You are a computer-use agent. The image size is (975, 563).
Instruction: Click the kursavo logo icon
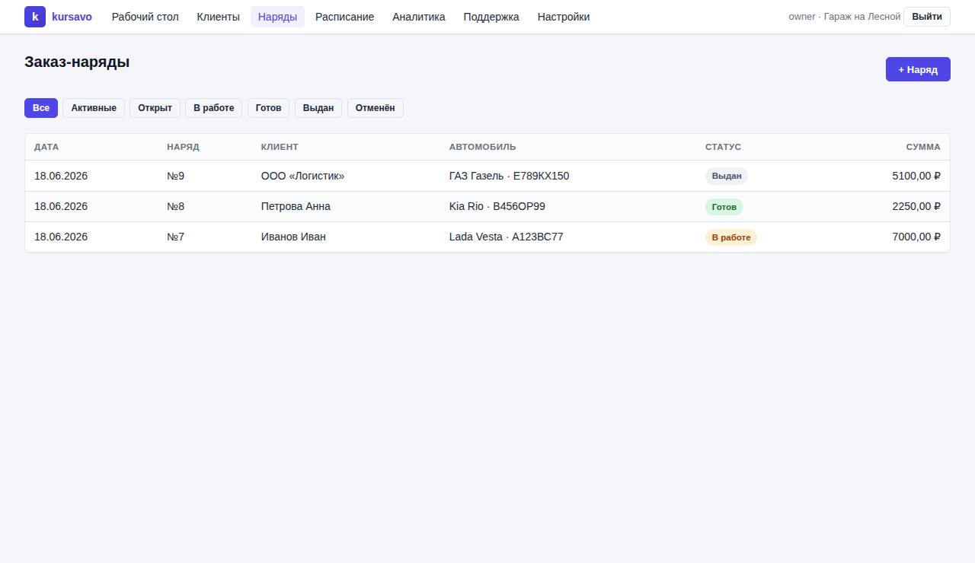pyautogui.click(x=35, y=17)
